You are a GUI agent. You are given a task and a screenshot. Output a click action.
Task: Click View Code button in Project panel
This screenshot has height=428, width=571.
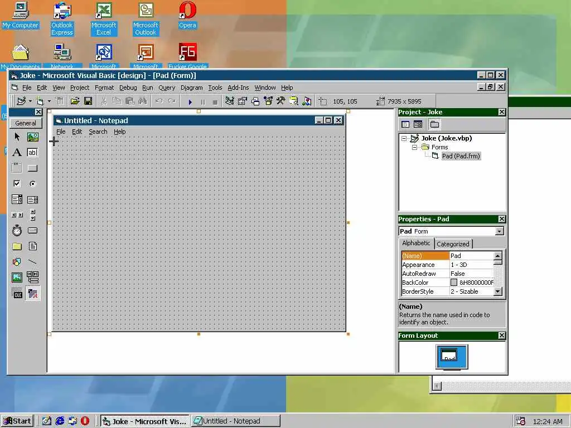[405, 124]
